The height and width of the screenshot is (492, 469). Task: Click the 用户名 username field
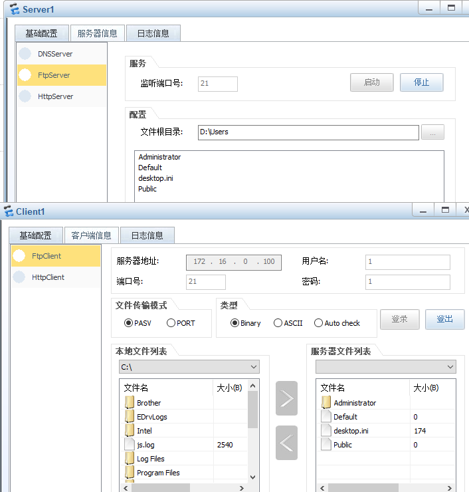(408, 262)
